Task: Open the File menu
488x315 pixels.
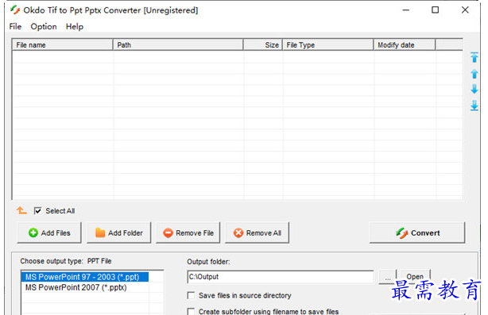Action: pos(15,27)
